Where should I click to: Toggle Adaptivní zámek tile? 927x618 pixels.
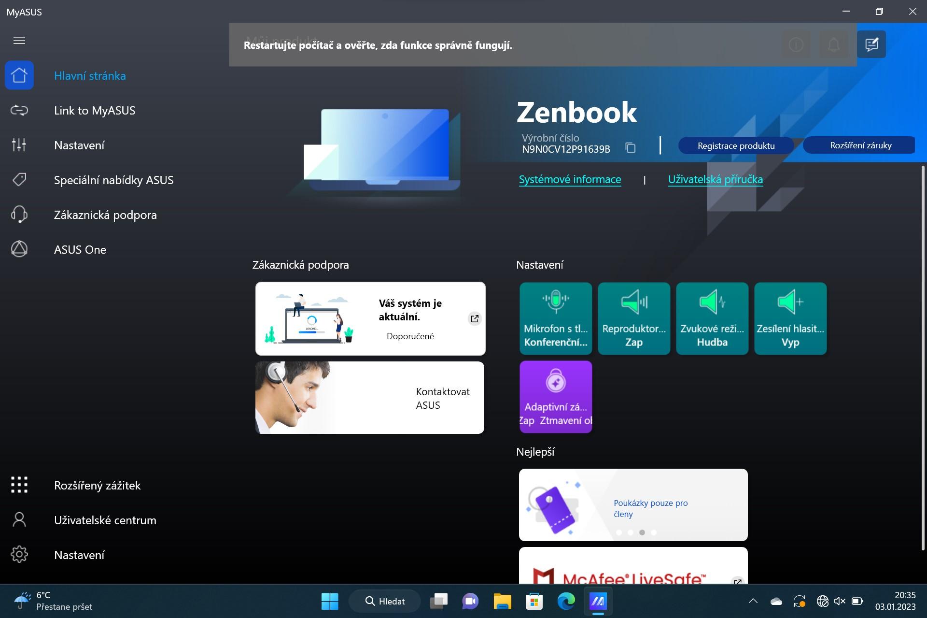[x=556, y=397]
